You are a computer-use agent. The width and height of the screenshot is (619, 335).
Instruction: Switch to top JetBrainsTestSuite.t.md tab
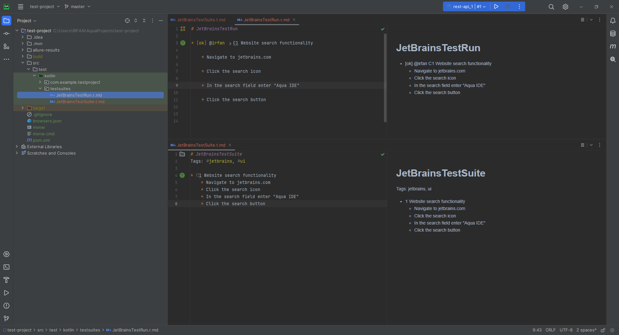coord(198,20)
